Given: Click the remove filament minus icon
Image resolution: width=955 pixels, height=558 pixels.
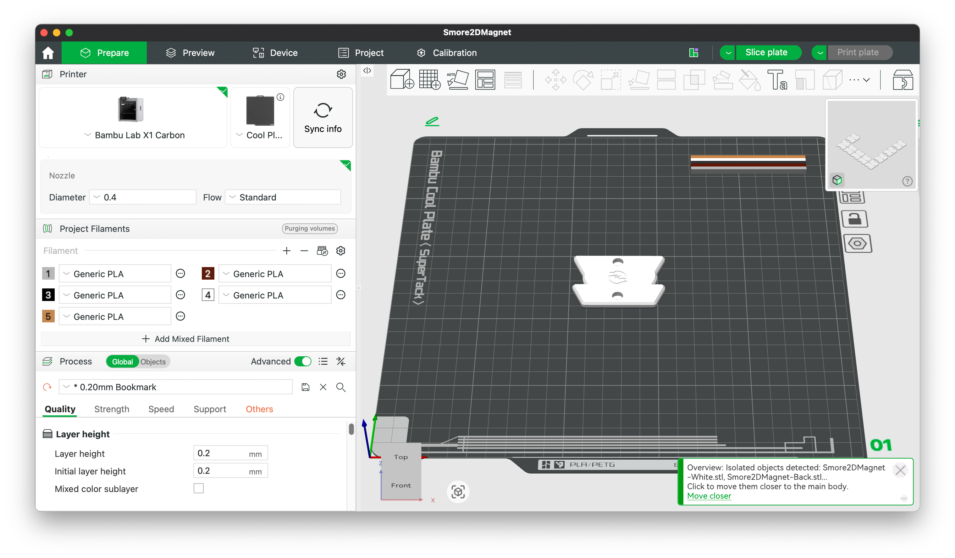Looking at the screenshot, I should click(x=304, y=251).
